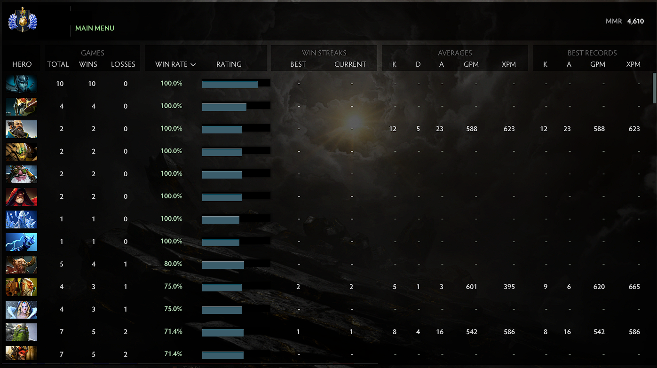Click Tiny's rating bar

point(236,333)
